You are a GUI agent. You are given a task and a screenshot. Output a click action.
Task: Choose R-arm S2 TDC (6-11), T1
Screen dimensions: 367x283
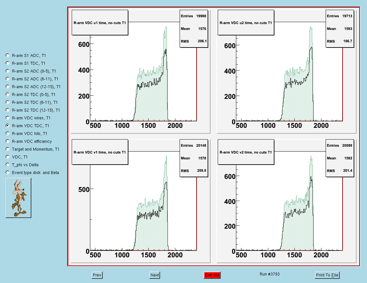(x=7, y=102)
